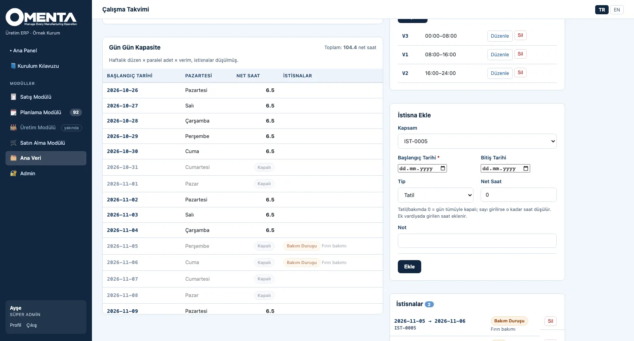The image size is (634, 341).
Task: Click the Admin lock icon
Action: [13, 173]
